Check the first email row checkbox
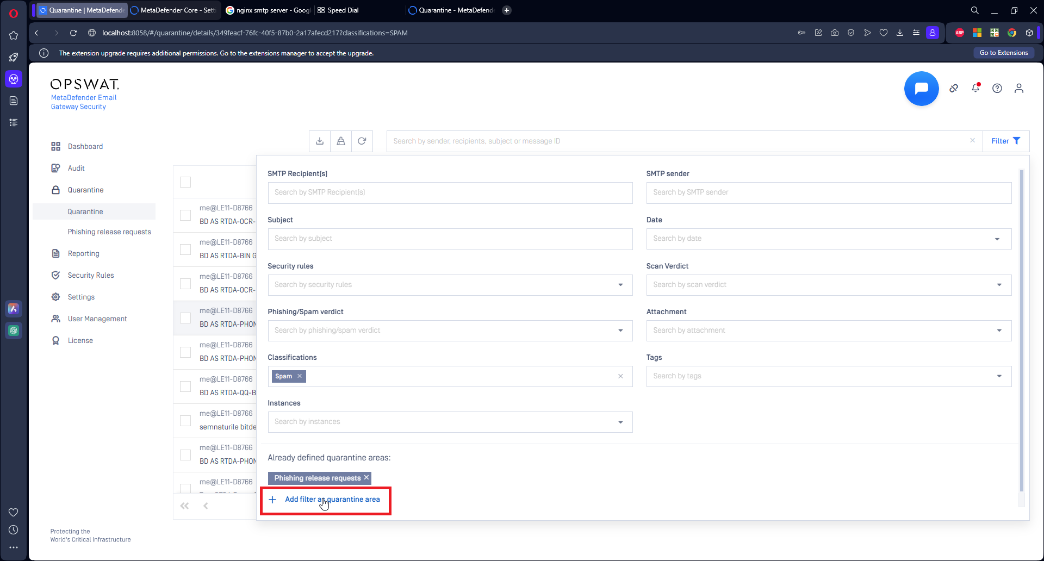Viewport: 1044px width, 561px height. pos(185,215)
